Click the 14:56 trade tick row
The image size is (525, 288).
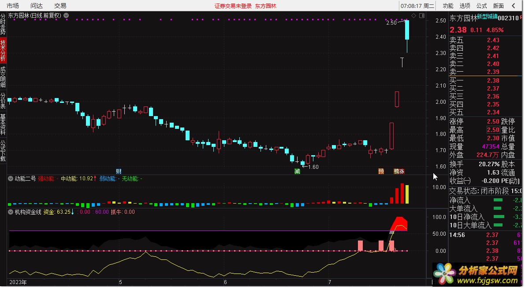pyautogui.click(x=485, y=235)
